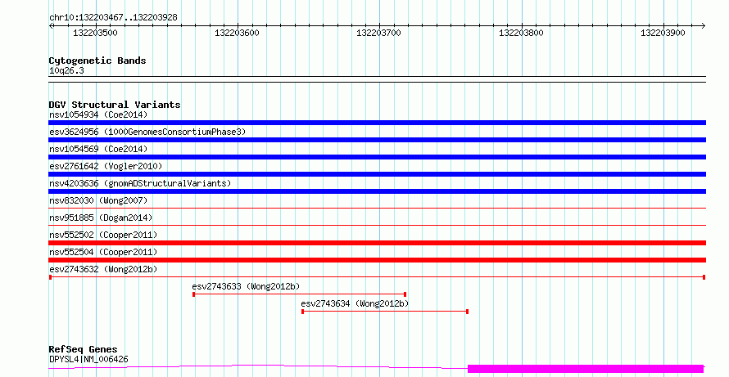The image size is (729, 377).
Task: Click the nsv552504 (Cooper2011) label
Action: point(103,252)
